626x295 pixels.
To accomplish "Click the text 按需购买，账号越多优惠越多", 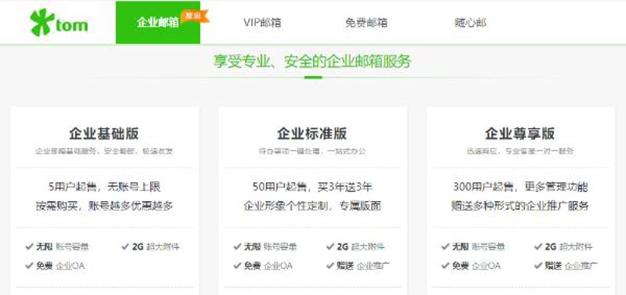I will [x=104, y=206].
